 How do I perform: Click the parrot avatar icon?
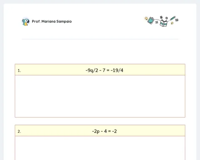point(26,22)
